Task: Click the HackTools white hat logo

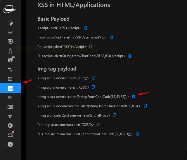Action: (x=9, y=9)
